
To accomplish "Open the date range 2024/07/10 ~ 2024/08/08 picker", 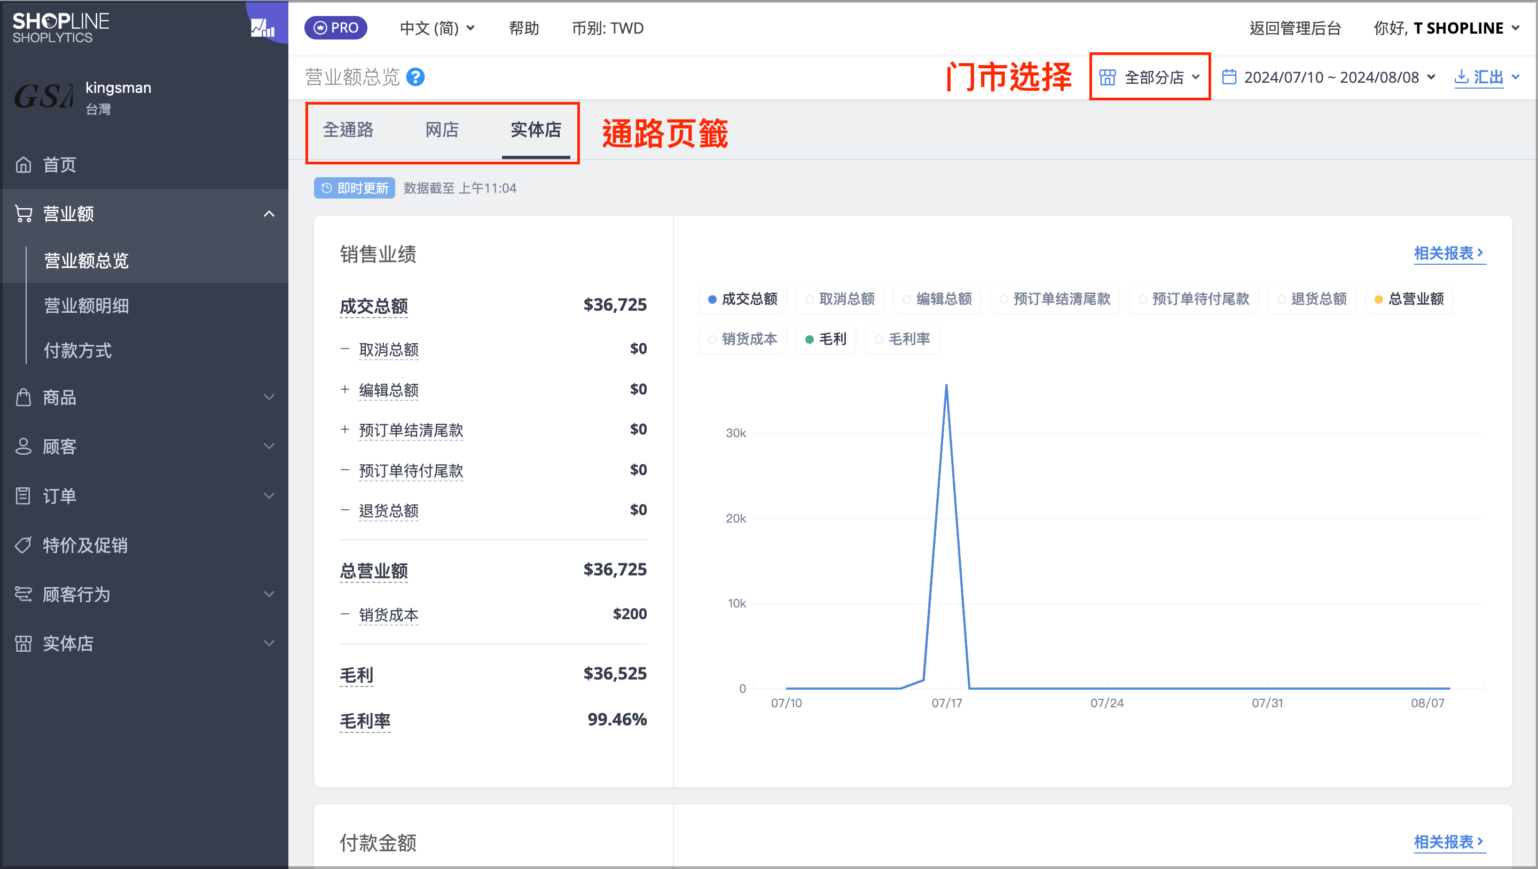I will [x=1329, y=77].
